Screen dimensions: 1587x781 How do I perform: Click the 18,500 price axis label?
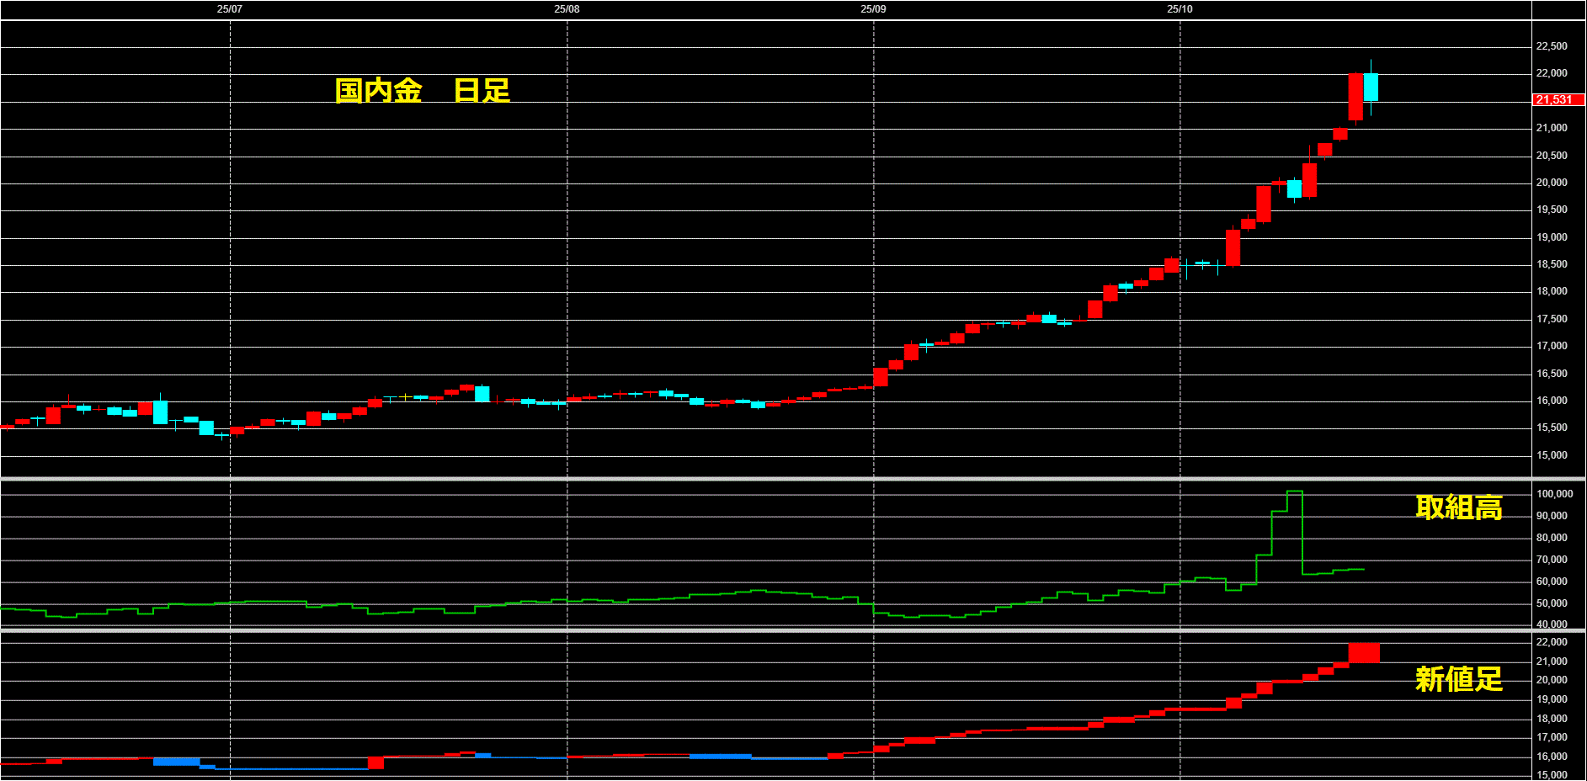[1552, 264]
